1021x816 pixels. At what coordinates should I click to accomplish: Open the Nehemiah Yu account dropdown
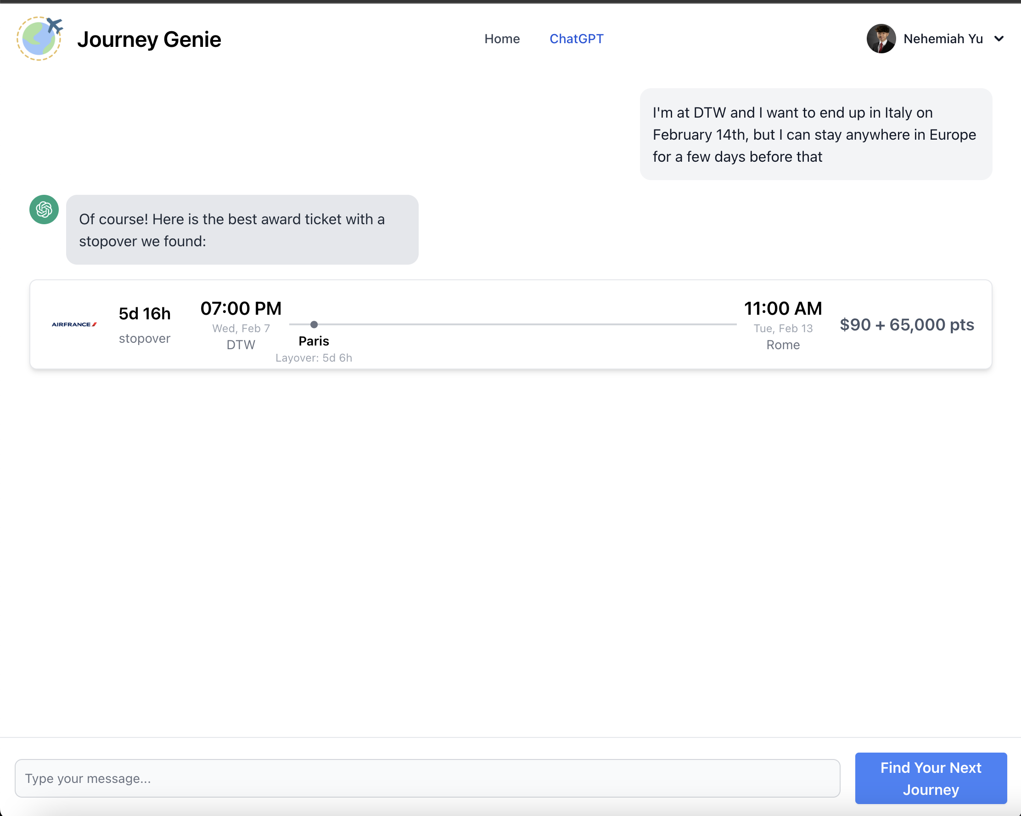coord(942,39)
